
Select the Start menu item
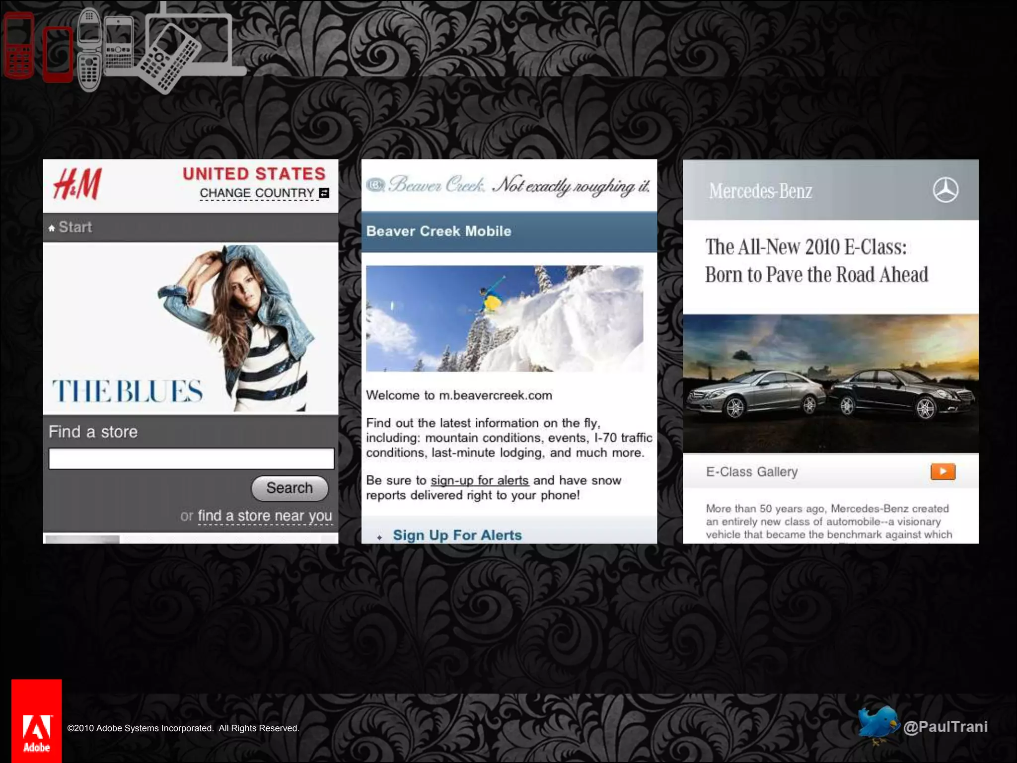(75, 227)
